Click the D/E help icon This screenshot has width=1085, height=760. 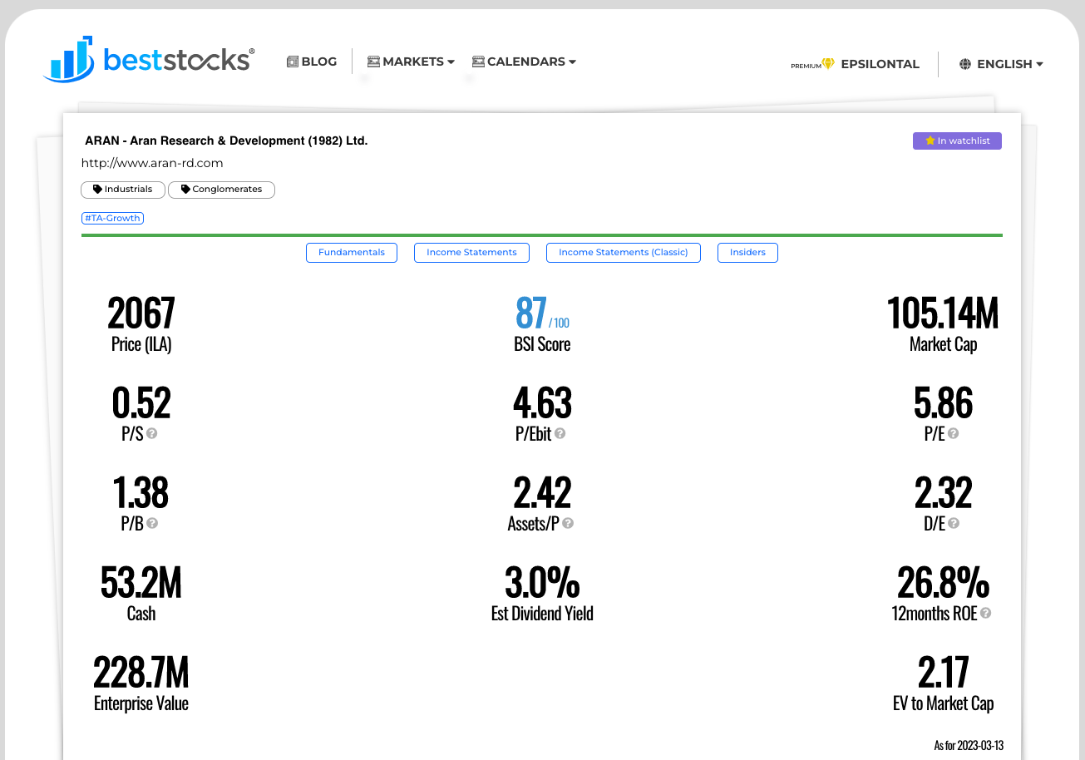click(954, 524)
